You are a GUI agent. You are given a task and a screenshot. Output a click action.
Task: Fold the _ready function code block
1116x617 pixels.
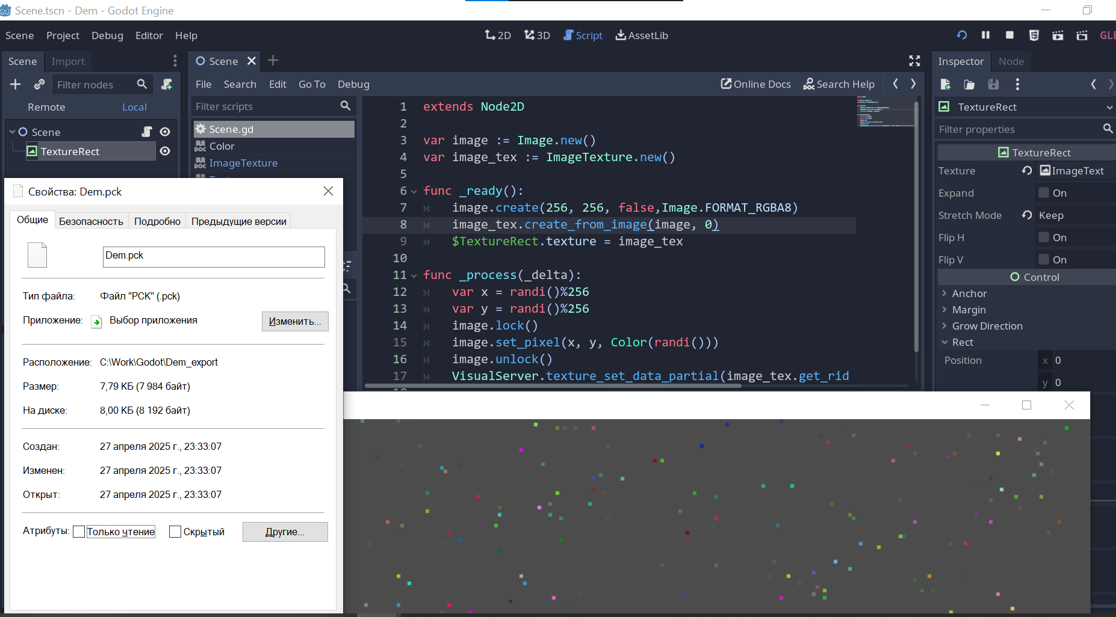point(414,191)
